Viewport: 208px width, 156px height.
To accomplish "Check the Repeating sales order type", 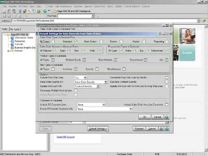I will [167, 42].
